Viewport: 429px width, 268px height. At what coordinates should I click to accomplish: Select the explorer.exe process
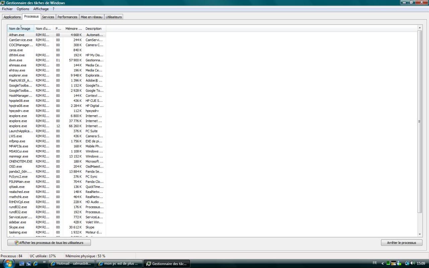tap(56, 75)
